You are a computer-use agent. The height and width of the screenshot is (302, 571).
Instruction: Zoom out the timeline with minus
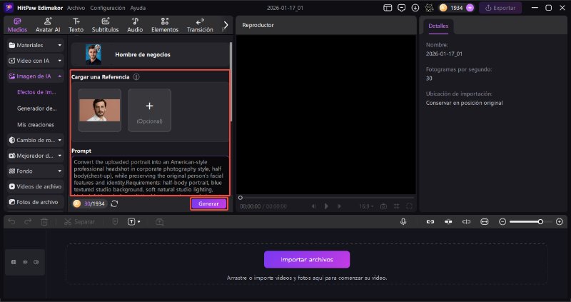tap(502, 221)
